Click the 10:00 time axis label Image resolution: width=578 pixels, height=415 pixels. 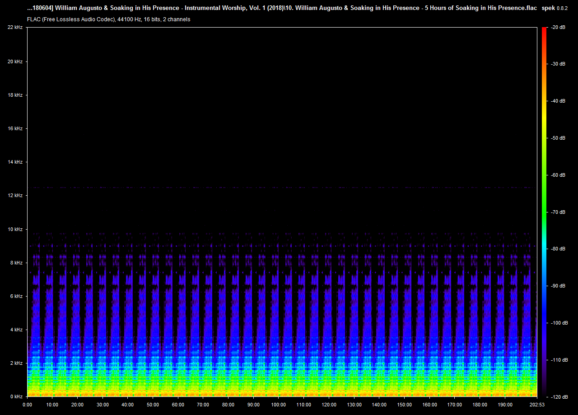tap(52, 405)
